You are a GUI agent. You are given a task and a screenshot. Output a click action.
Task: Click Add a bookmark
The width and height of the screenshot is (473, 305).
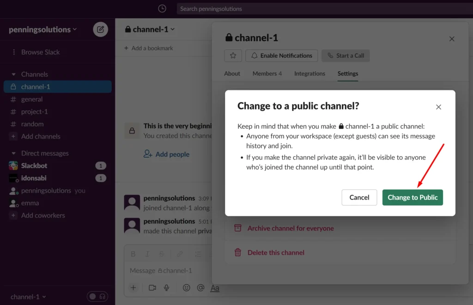point(149,48)
